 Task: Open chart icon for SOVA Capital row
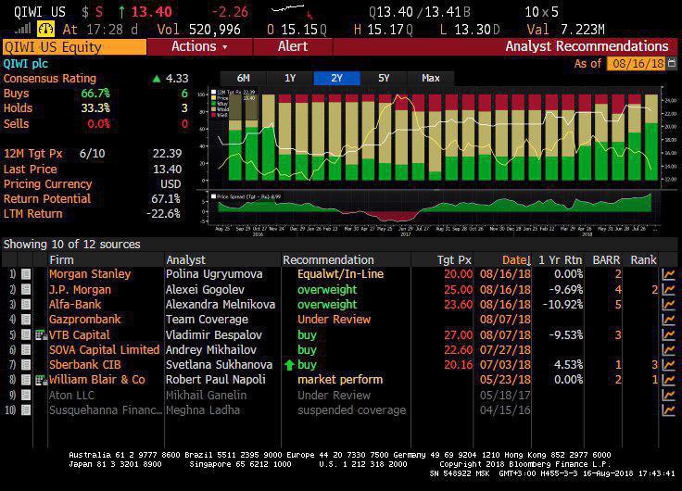point(668,349)
